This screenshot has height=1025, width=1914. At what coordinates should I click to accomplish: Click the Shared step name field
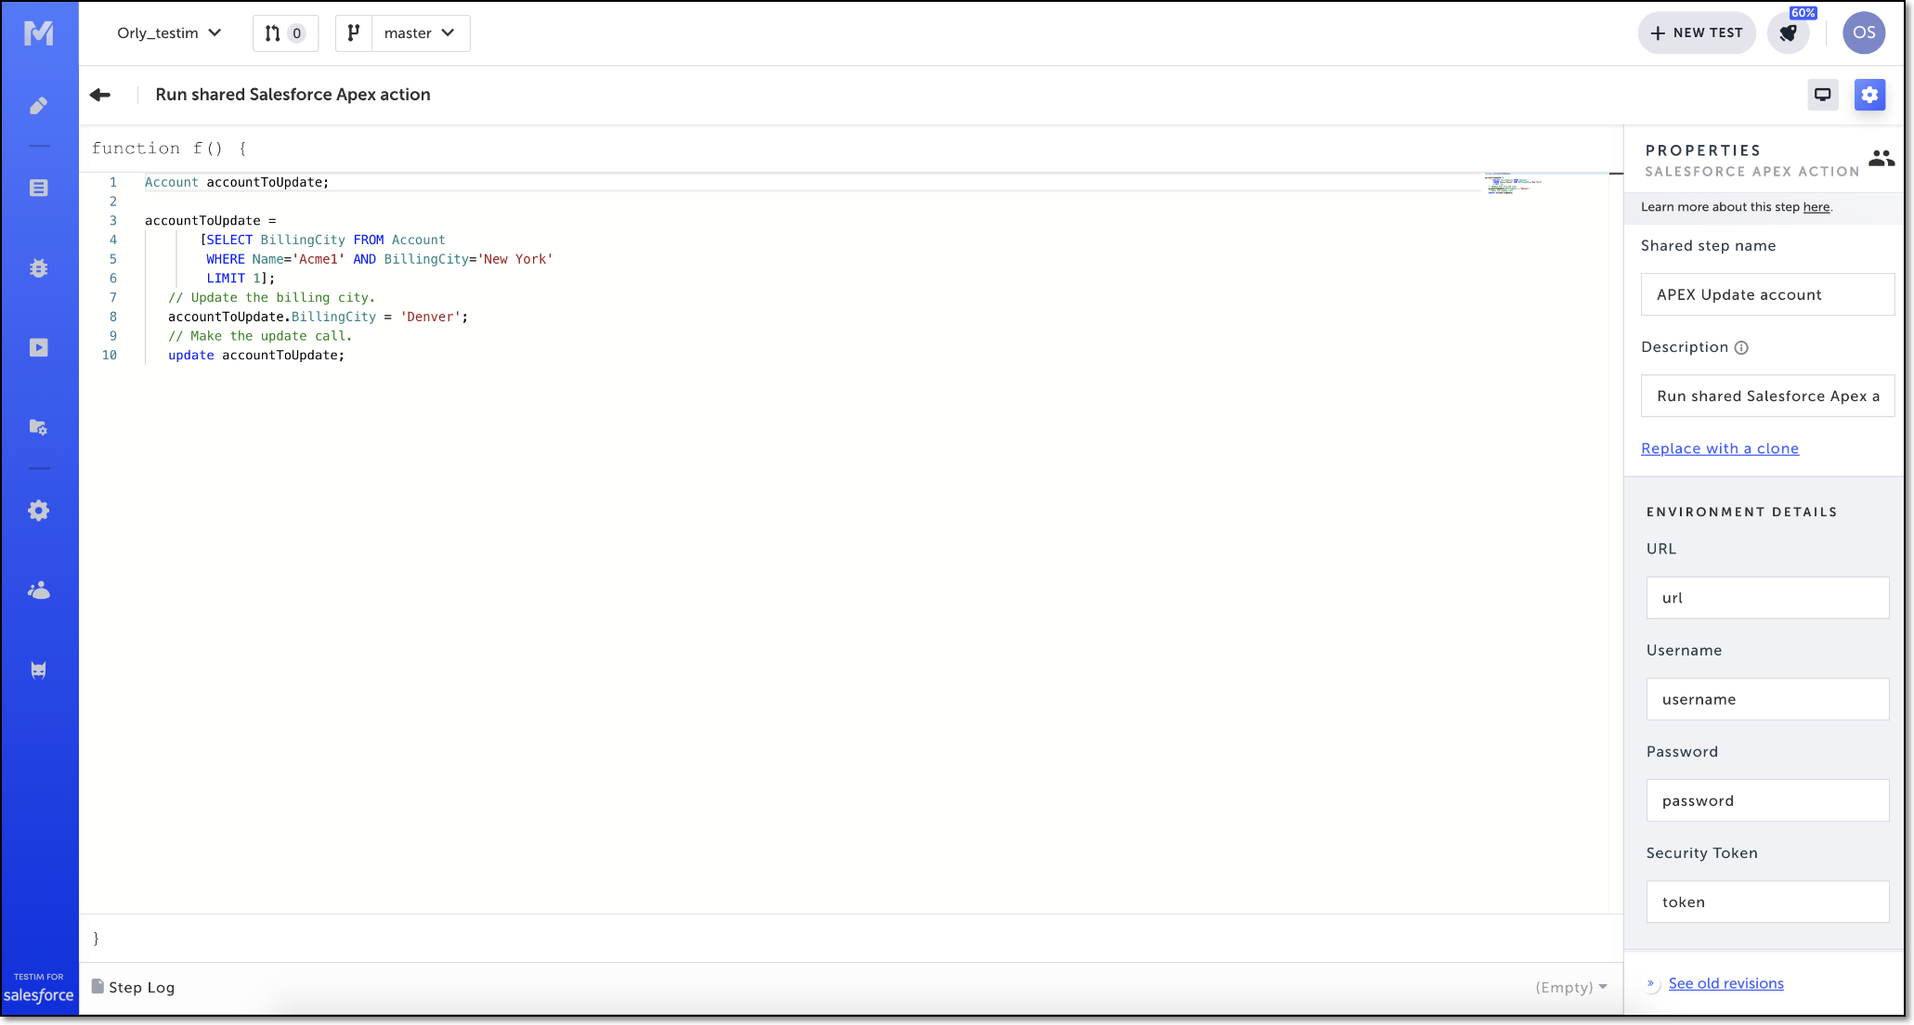1766,294
